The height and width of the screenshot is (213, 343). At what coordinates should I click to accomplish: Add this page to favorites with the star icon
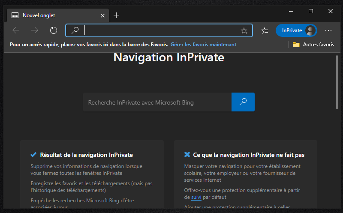click(244, 30)
